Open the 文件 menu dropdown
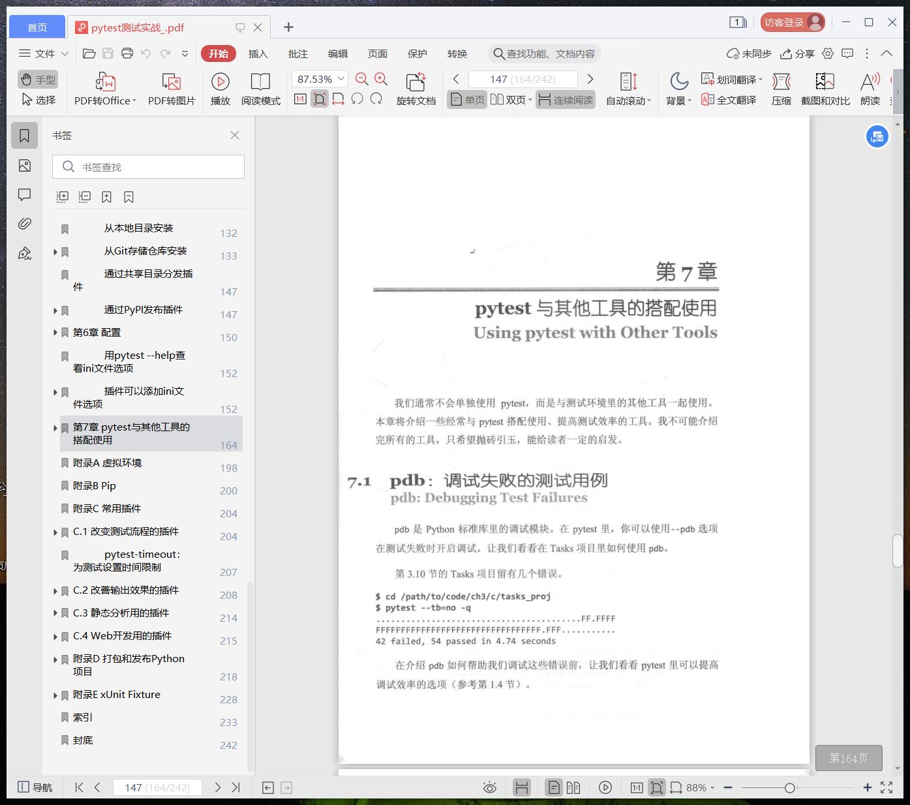This screenshot has width=910, height=805. pyautogui.click(x=43, y=53)
